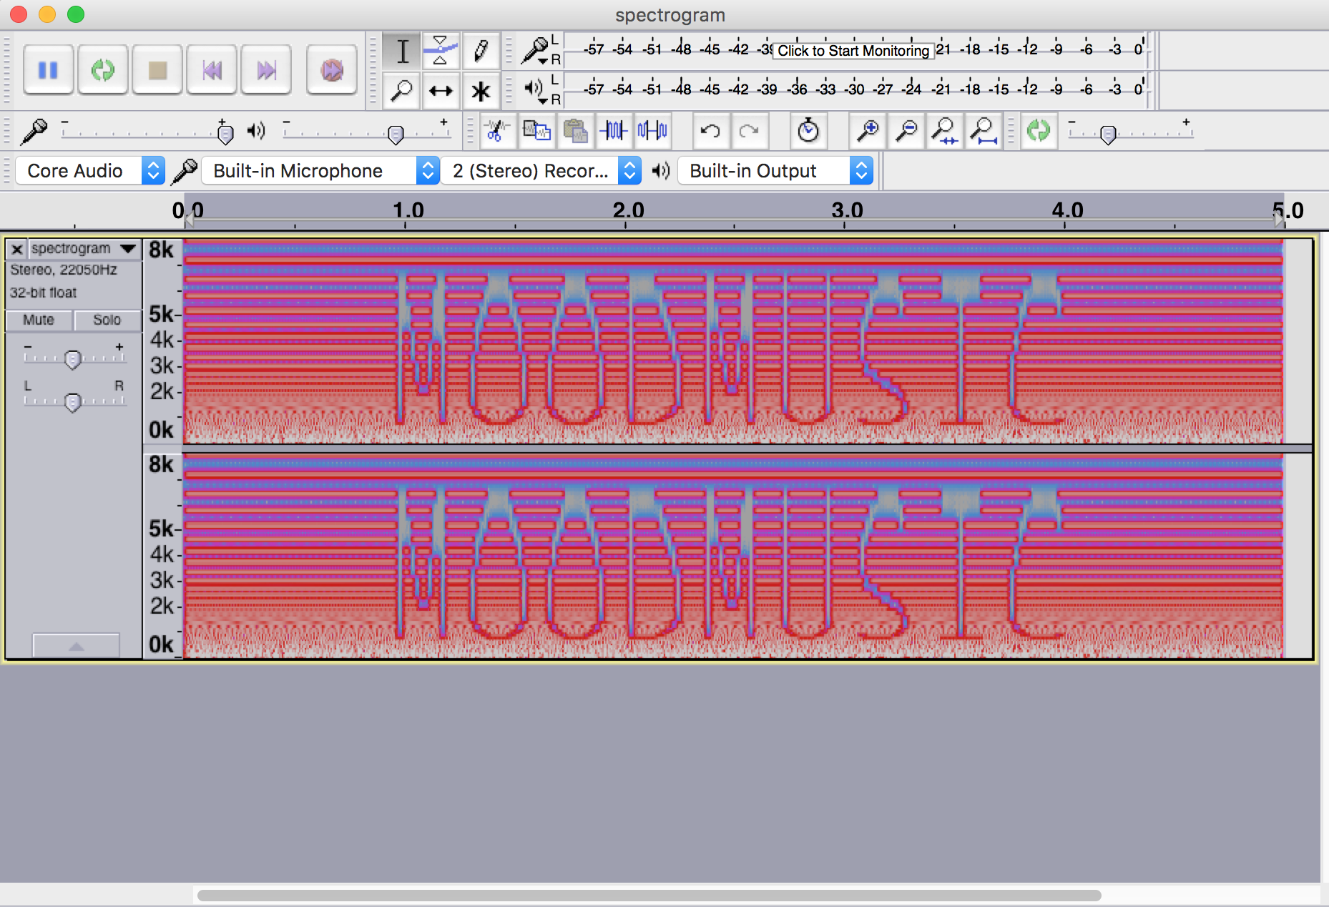The image size is (1329, 907).
Task: Click the Paste clipboard icon
Action: point(575,131)
